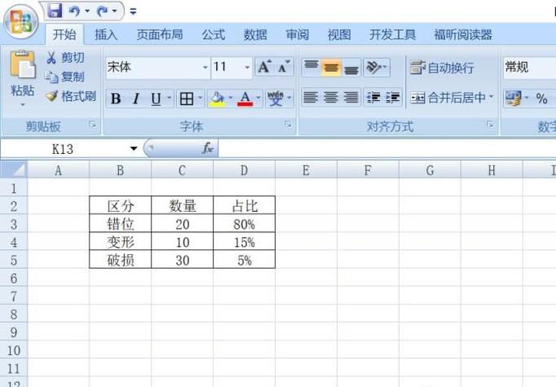The height and width of the screenshot is (387, 556).
Task: Toggle middle vertical alignment
Action: (331, 67)
